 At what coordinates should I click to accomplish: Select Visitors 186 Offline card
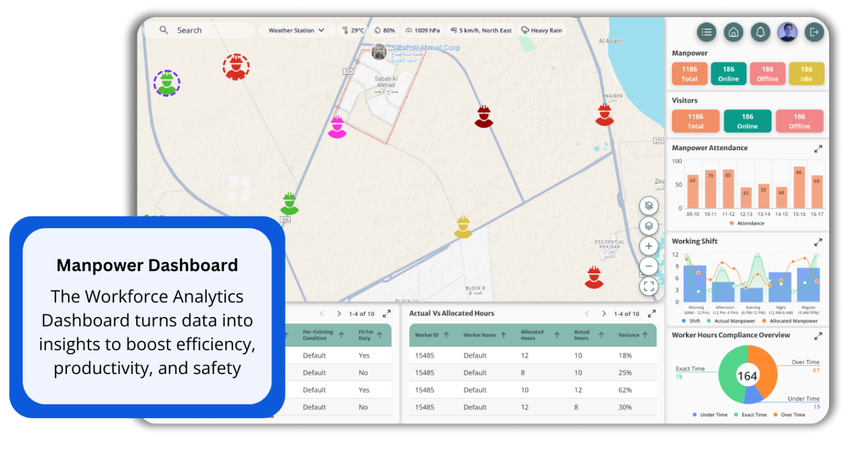point(800,121)
